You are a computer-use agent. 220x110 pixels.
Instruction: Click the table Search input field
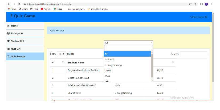coord(193,54)
